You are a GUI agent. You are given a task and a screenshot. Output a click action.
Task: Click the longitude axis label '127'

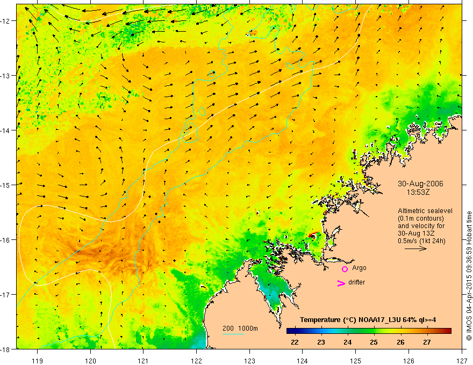tap(462, 361)
